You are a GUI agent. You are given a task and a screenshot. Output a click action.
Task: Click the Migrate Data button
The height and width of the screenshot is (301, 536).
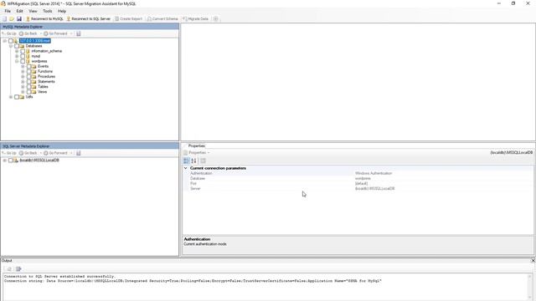point(195,18)
